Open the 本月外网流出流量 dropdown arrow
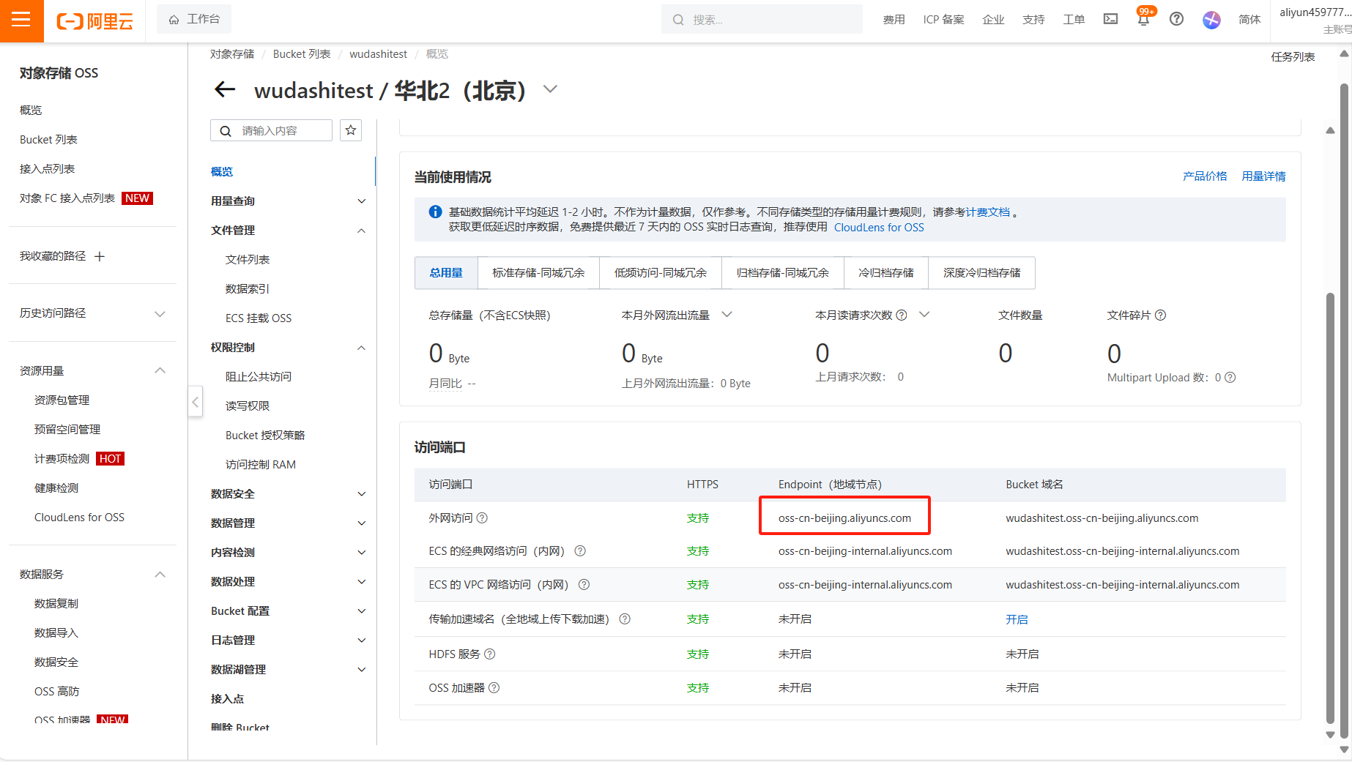The image size is (1352, 762). (727, 315)
